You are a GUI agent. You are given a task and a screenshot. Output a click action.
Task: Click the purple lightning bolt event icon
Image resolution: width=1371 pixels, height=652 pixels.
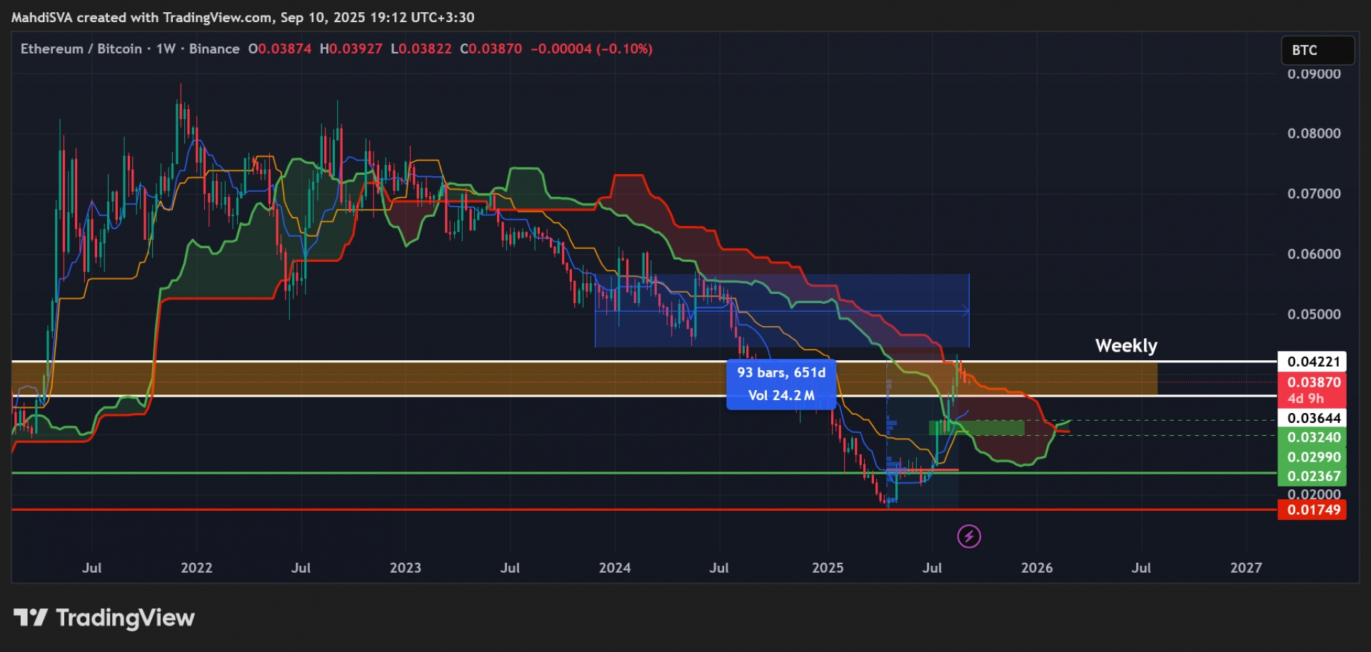point(969,536)
